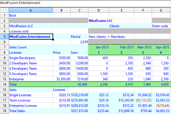Viewport: 171px width, 114px height.
Task: Click the Jan-2013 header cell
Action: tap(99, 47)
